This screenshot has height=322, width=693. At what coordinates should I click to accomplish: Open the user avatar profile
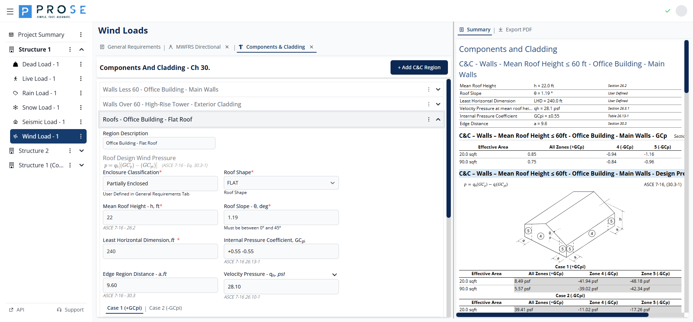tap(681, 11)
